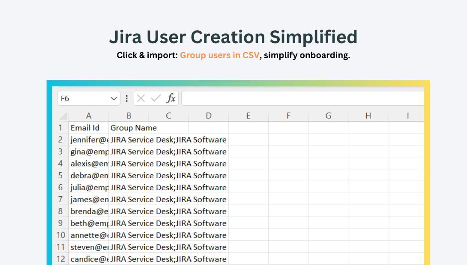Select the beth@emp email cell
The width and height of the screenshot is (467, 265).
[89, 223]
